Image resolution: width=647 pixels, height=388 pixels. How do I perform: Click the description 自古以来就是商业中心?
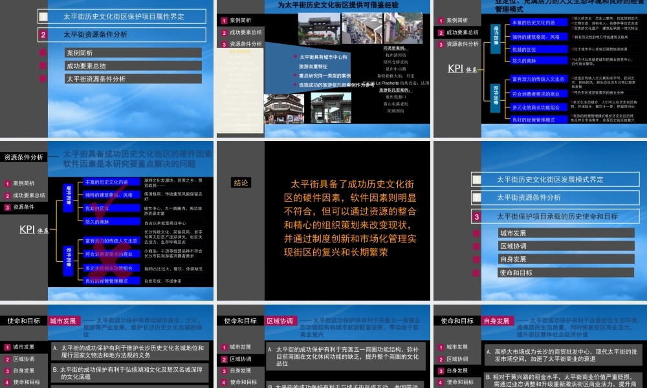click(x=164, y=223)
